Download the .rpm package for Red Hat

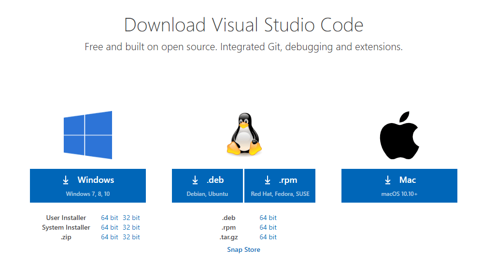(280, 186)
